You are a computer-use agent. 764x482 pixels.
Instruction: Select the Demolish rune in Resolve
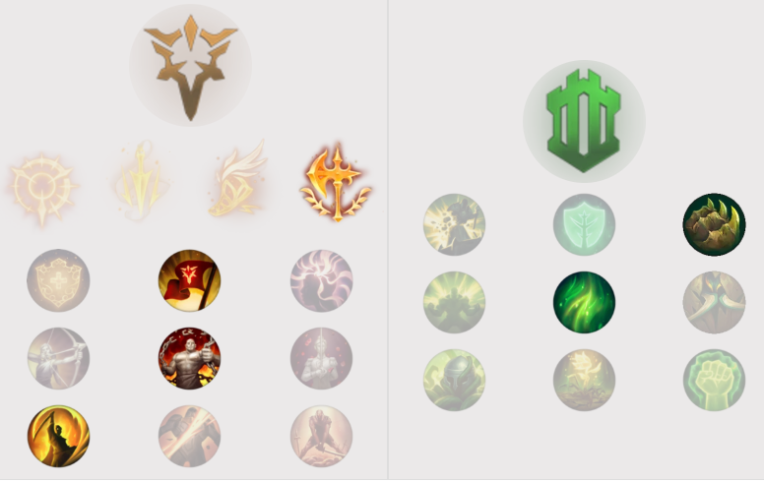tap(454, 224)
